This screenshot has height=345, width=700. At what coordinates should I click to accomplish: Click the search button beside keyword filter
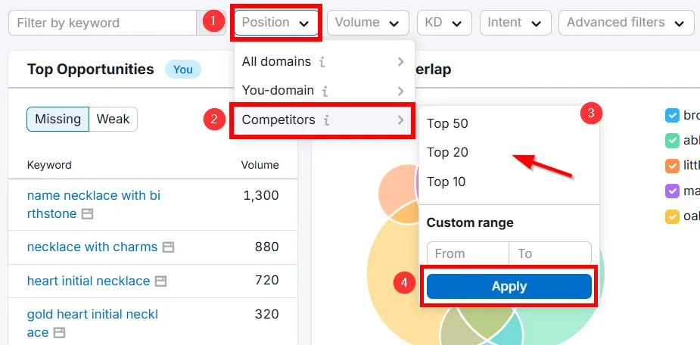click(x=211, y=23)
